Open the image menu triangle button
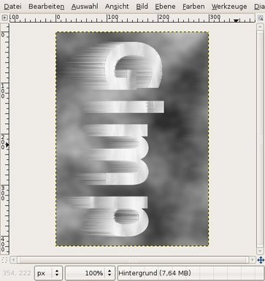This screenshot has width=265, height=281. [4, 18]
